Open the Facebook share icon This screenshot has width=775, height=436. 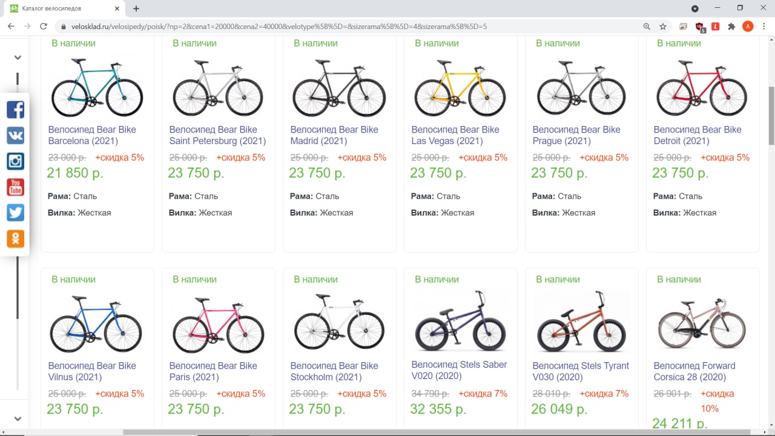tap(15, 110)
